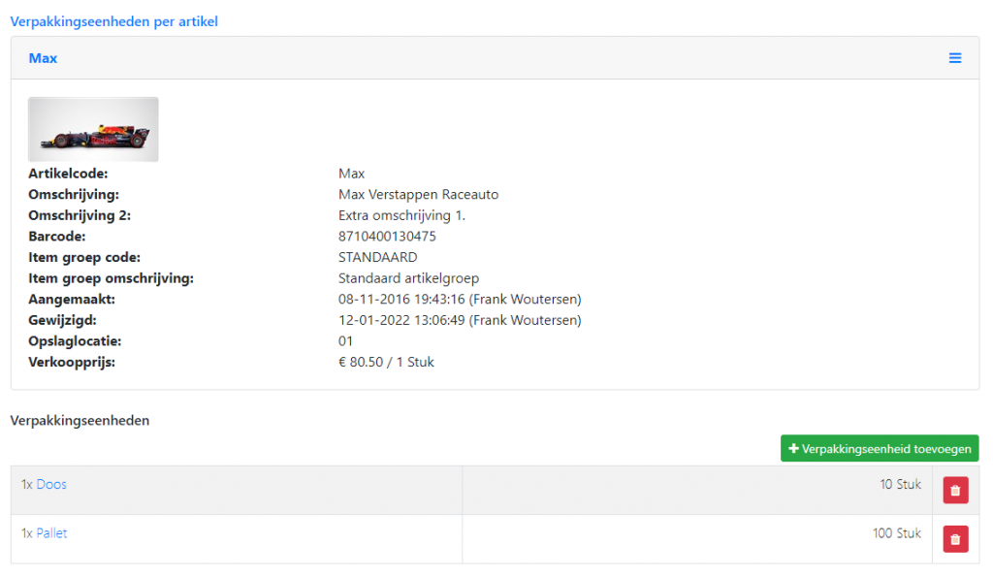The height and width of the screenshot is (577, 993).
Task: Click the 10 Stuk quantity cell
Action: 900,484
